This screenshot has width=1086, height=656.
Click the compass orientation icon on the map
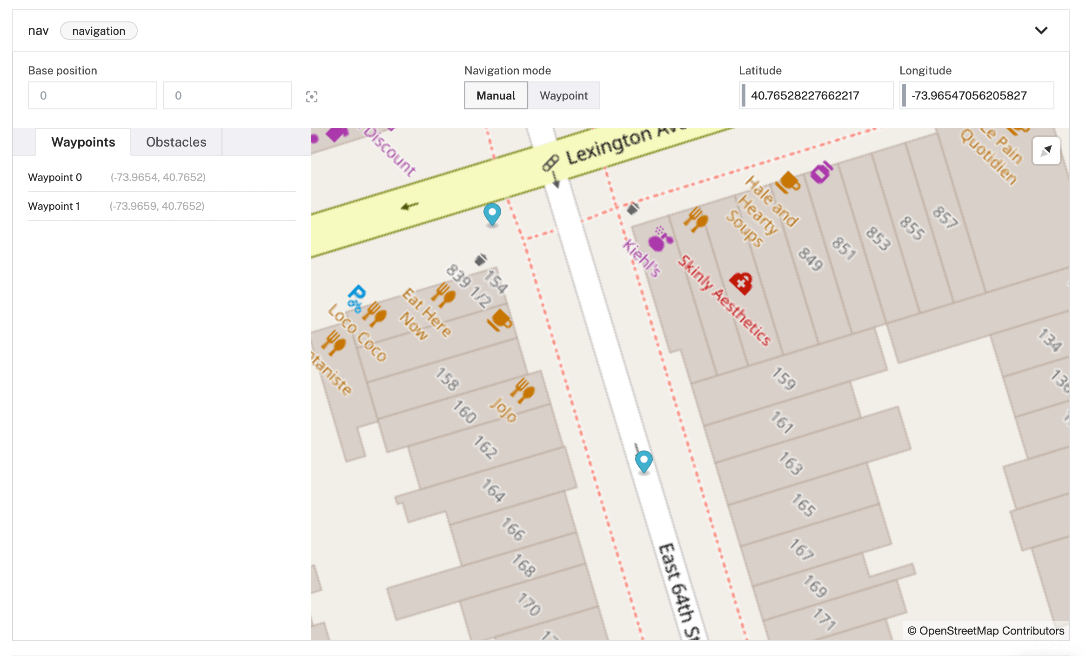tap(1046, 151)
